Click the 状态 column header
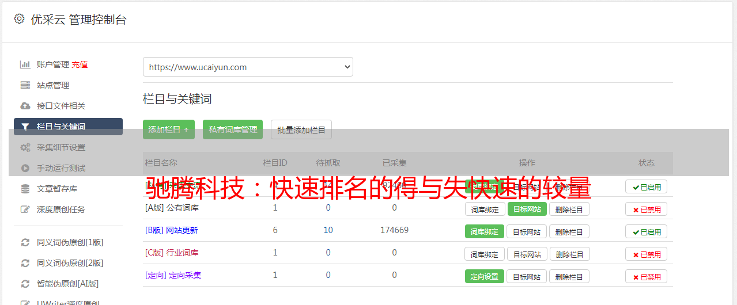Viewport: 737px width, 305px height. pos(646,163)
